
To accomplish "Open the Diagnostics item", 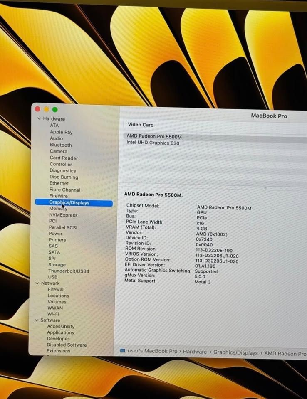I will pos(63,170).
